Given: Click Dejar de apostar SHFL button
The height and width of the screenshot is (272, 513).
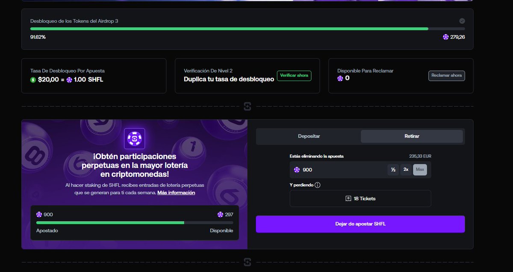Looking at the screenshot, I should tap(360, 224).
